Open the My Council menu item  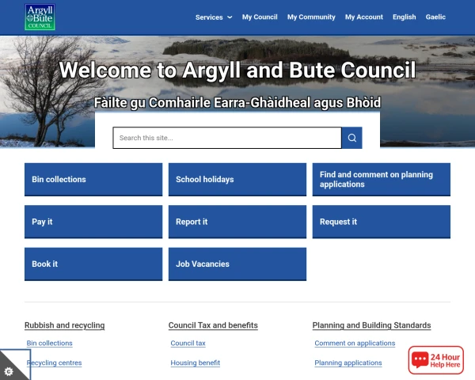point(260,17)
